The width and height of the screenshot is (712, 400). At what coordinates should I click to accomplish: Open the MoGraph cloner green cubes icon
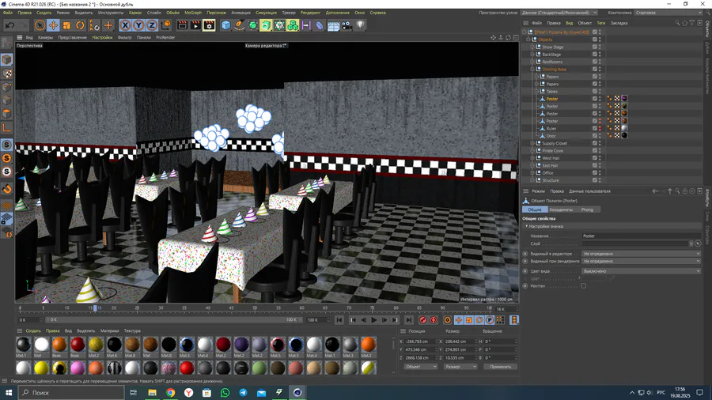pyautogui.click(x=293, y=25)
